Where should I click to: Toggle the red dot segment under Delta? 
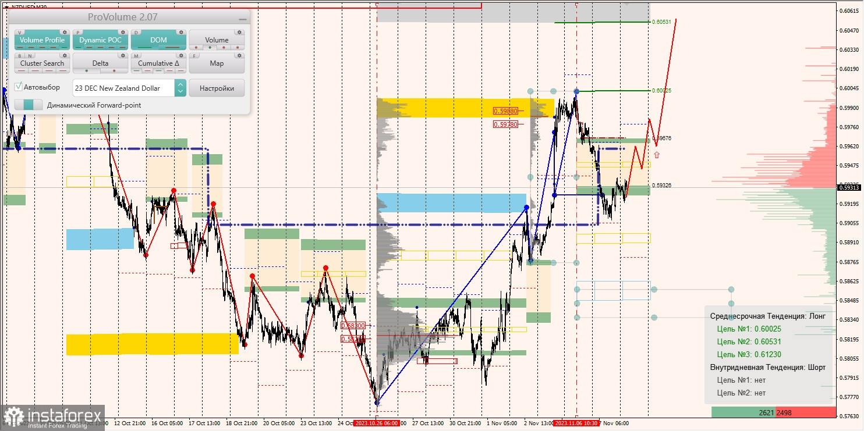114,71
